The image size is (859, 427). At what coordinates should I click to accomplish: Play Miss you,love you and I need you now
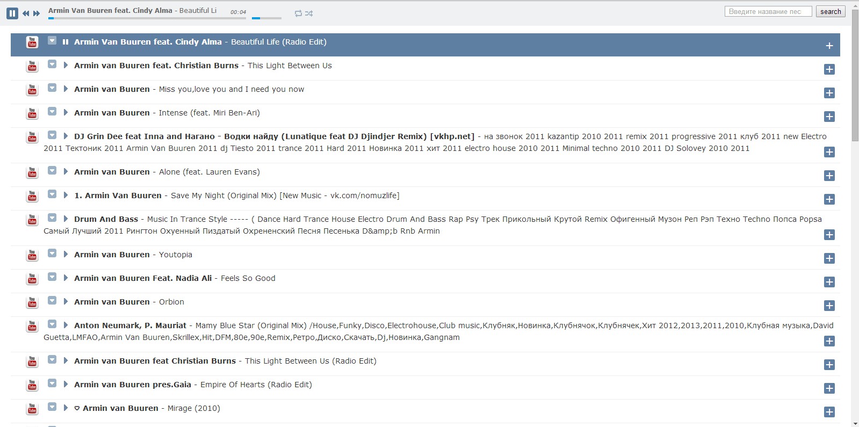tap(66, 89)
